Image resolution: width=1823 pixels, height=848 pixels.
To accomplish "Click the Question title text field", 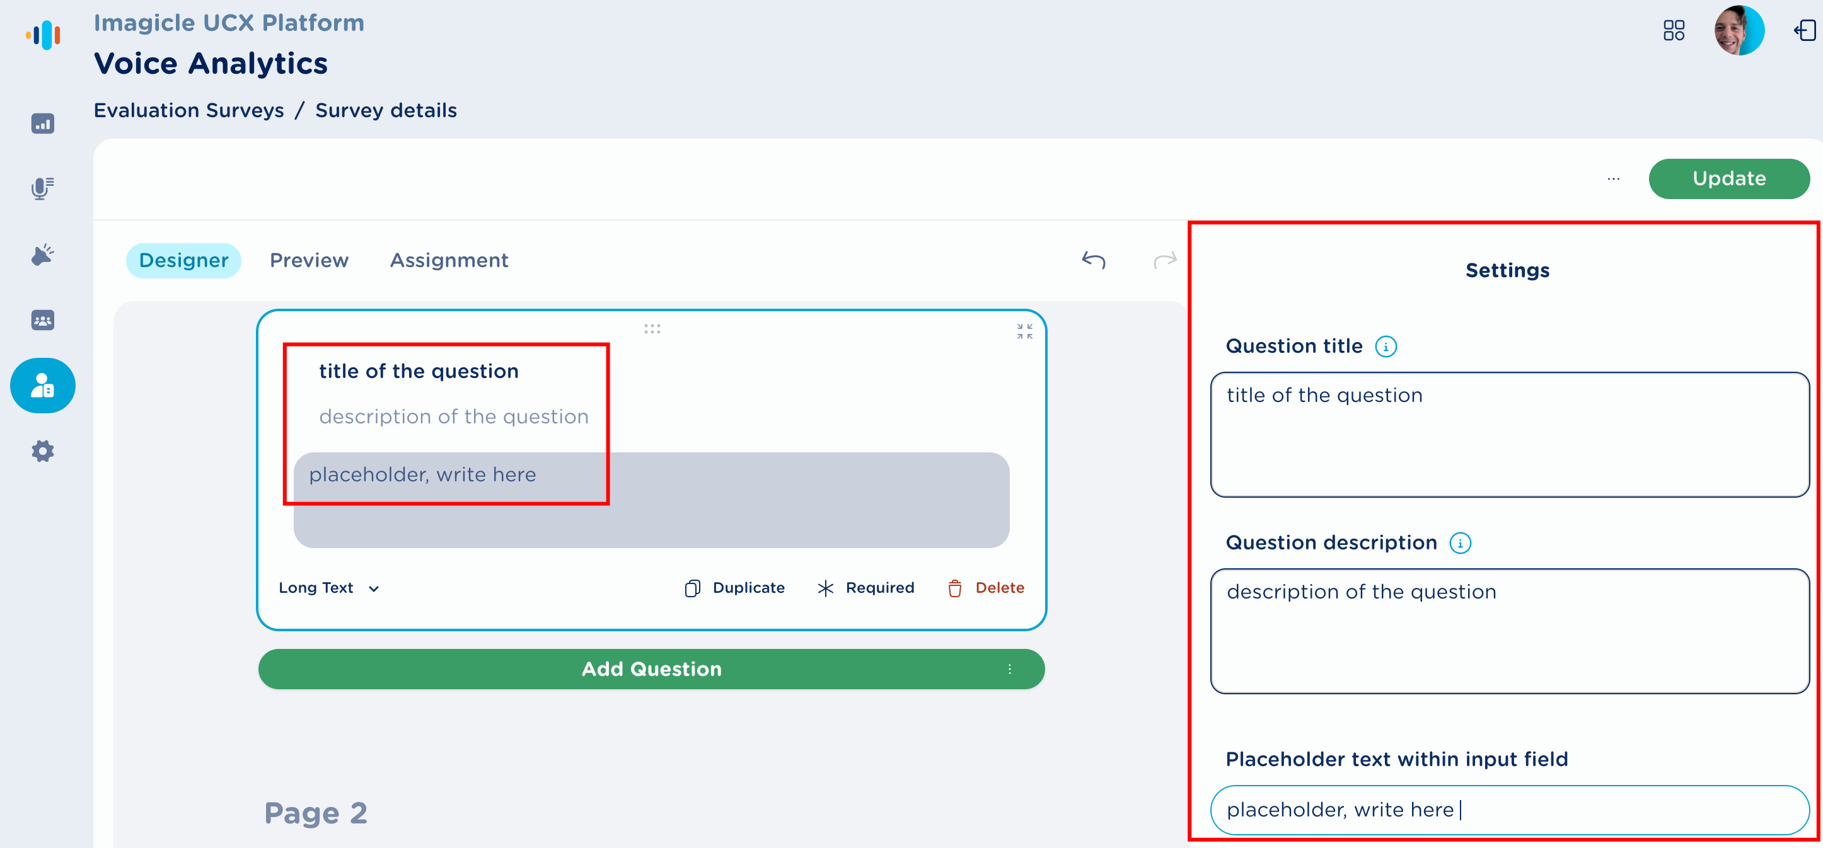I will coord(1510,434).
